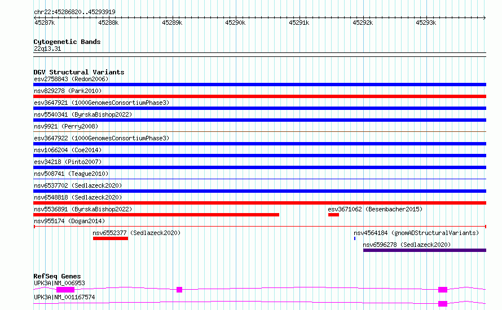Screen dimensions: 502x310
Task: Select the blue bar under esv2758843
Action: pyautogui.click(x=259, y=85)
